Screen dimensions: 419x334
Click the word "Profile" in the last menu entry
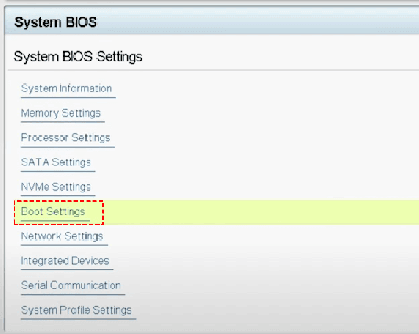click(x=77, y=310)
